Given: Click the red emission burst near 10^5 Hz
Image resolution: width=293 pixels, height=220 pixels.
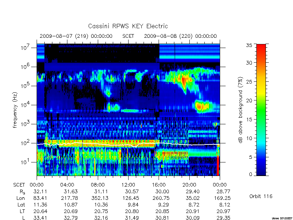Looking at the screenshot, I should click(x=184, y=81).
